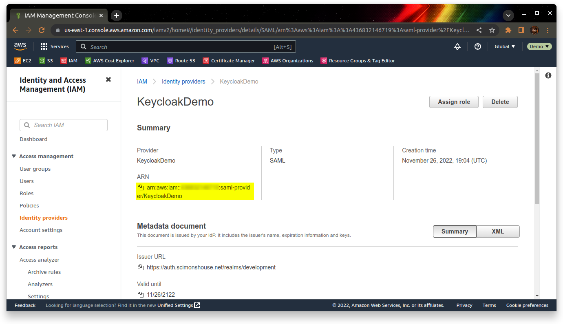This screenshot has width=563, height=324.
Task: Click the Delete button
Action: pos(500,102)
